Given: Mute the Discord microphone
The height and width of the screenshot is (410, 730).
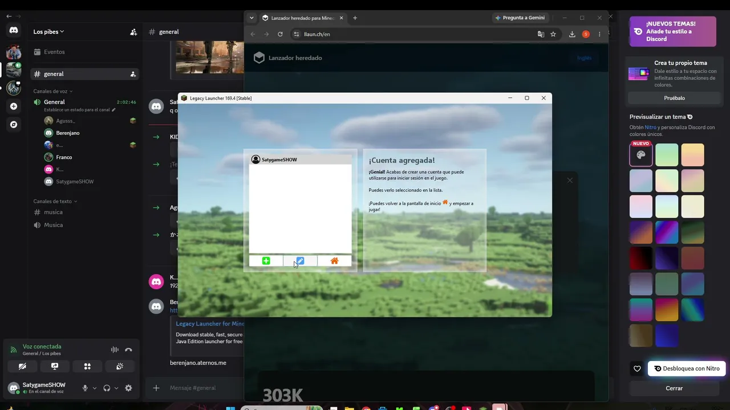Looking at the screenshot, I should coord(85,388).
